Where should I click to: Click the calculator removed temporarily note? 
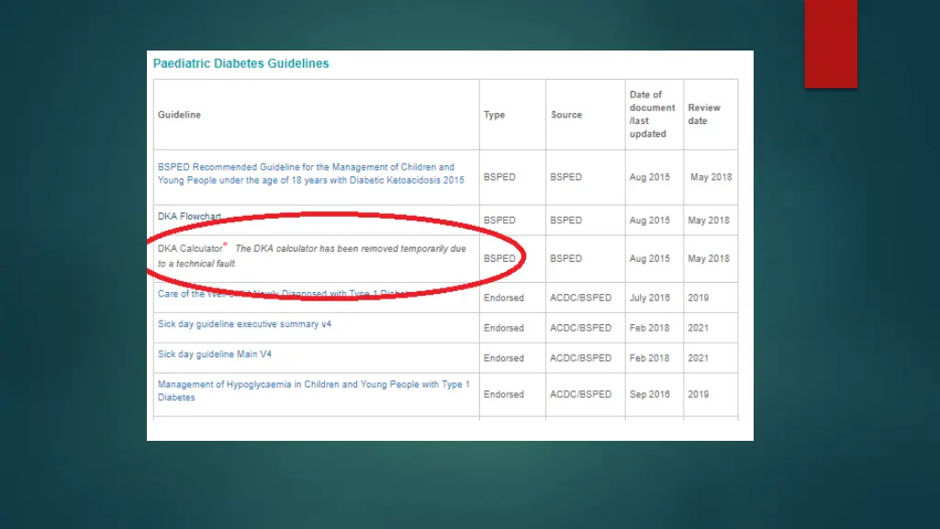pos(312,256)
